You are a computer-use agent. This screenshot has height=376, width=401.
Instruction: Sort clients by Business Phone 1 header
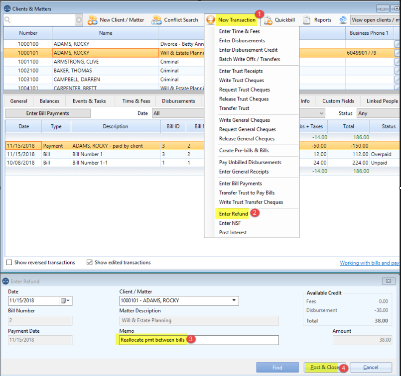(x=369, y=33)
